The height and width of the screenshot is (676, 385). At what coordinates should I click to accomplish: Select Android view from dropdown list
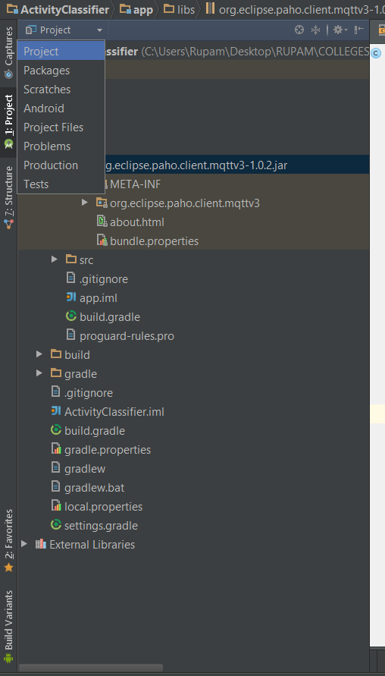point(61,108)
